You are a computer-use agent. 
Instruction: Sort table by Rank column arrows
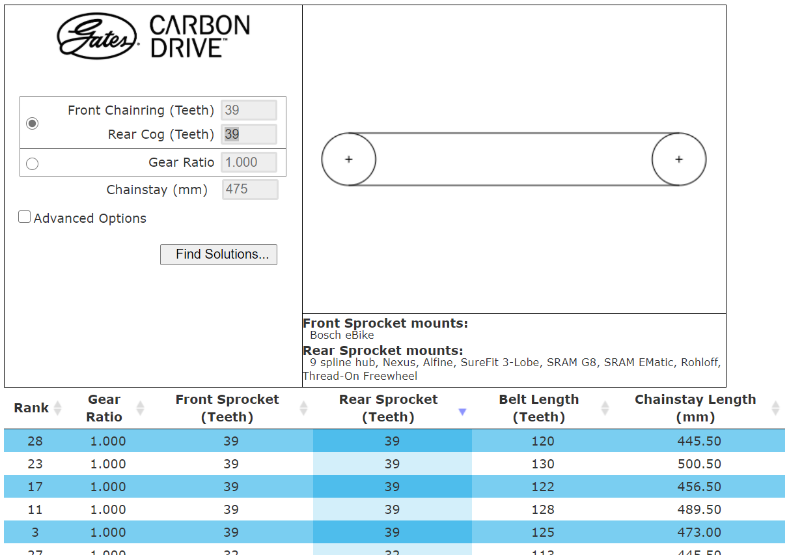pos(57,408)
